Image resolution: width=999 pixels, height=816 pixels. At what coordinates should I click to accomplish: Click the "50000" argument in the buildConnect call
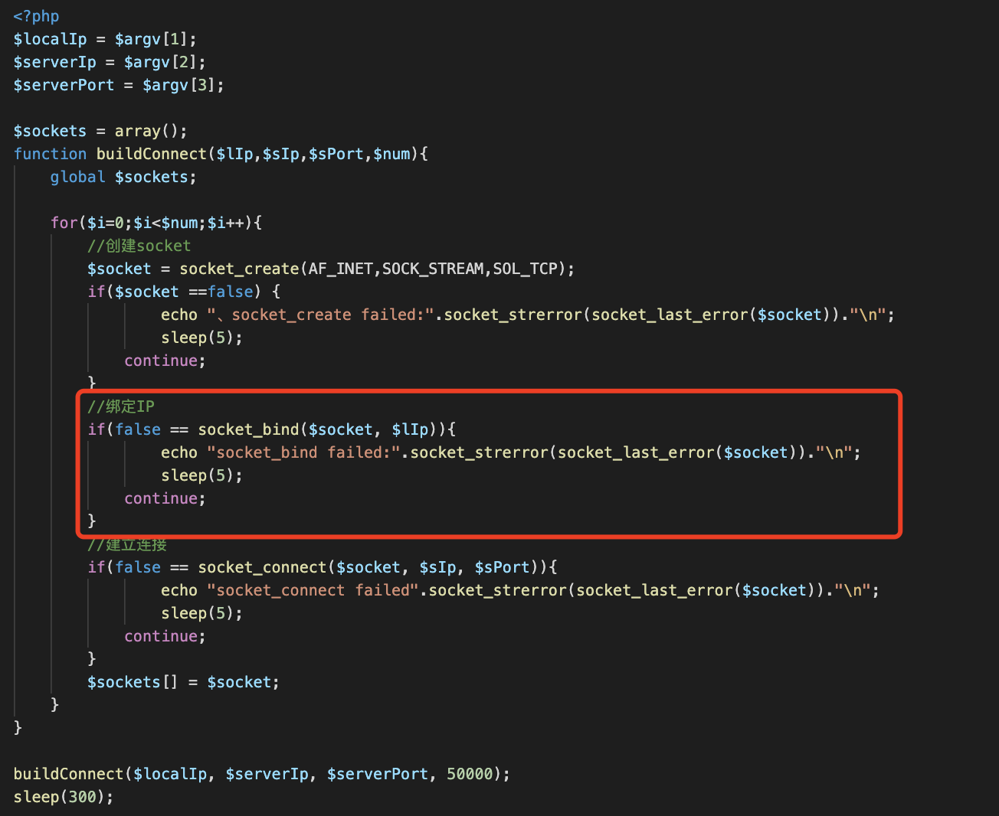point(470,774)
